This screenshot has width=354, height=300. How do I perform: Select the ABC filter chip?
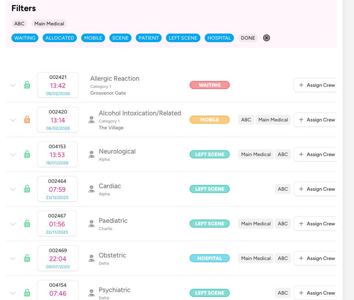(x=19, y=24)
